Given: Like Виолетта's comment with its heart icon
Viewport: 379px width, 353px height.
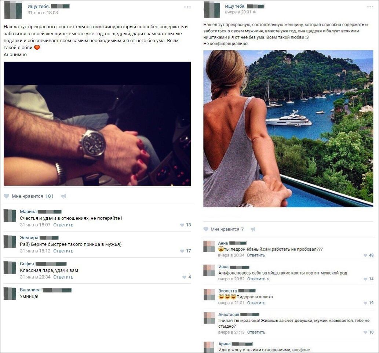Looking at the screenshot, I should click(365, 303).
